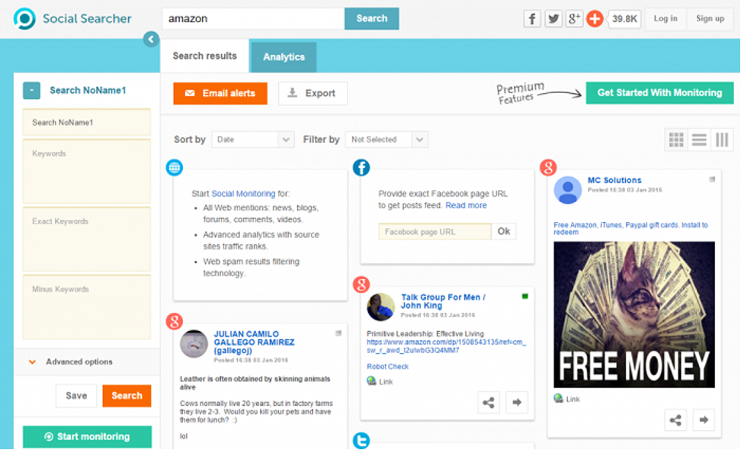
Task: Click Google Plus icon on Talk Group card
Action: pyautogui.click(x=361, y=284)
